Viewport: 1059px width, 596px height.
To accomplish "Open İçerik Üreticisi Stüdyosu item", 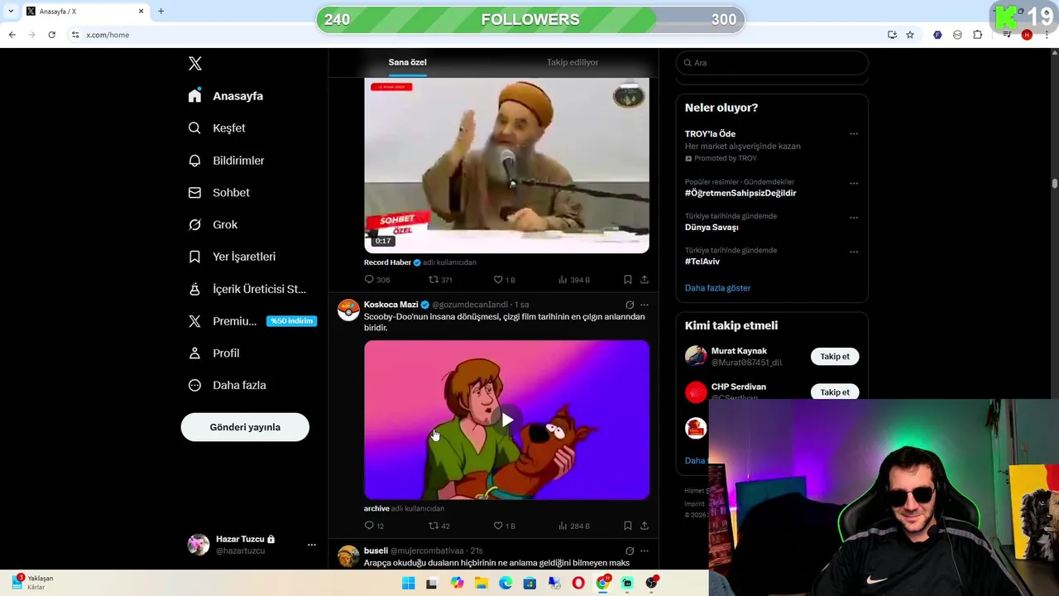I will 247,289.
